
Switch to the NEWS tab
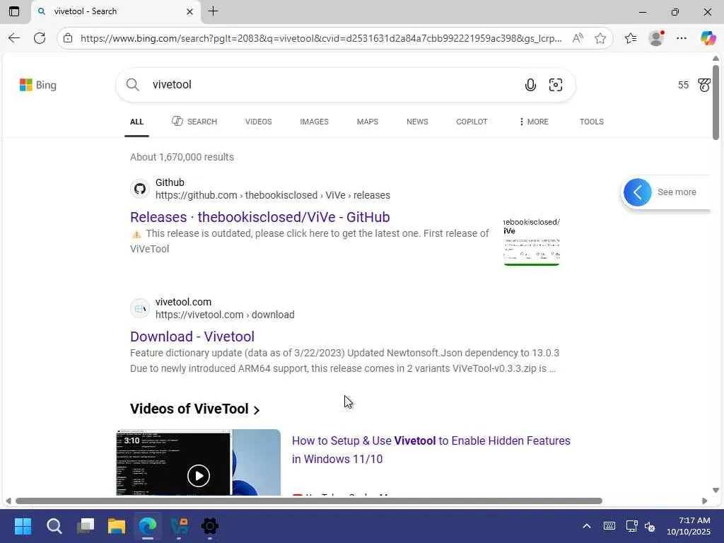point(417,122)
